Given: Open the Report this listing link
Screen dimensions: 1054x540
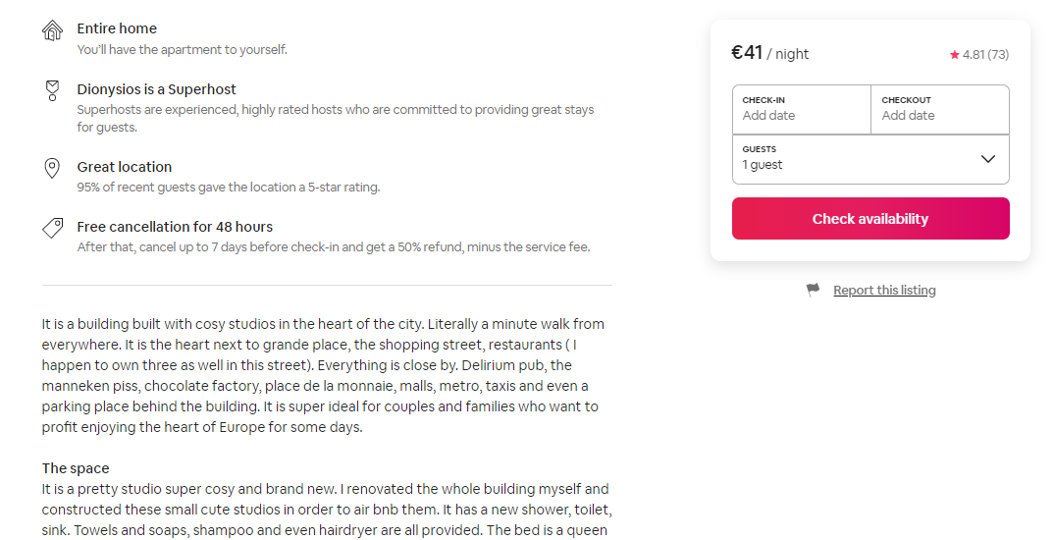Looking at the screenshot, I should pos(884,290).
